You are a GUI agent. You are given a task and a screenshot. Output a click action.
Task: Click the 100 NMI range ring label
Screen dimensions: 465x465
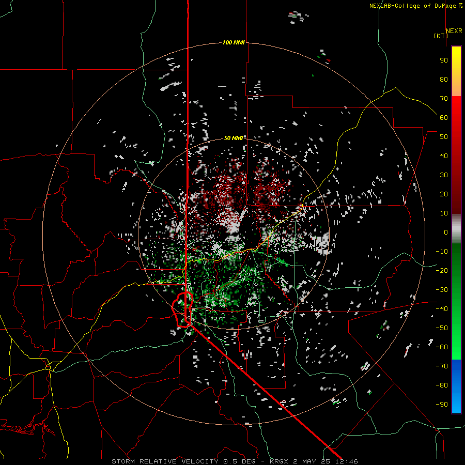[234, 43]
